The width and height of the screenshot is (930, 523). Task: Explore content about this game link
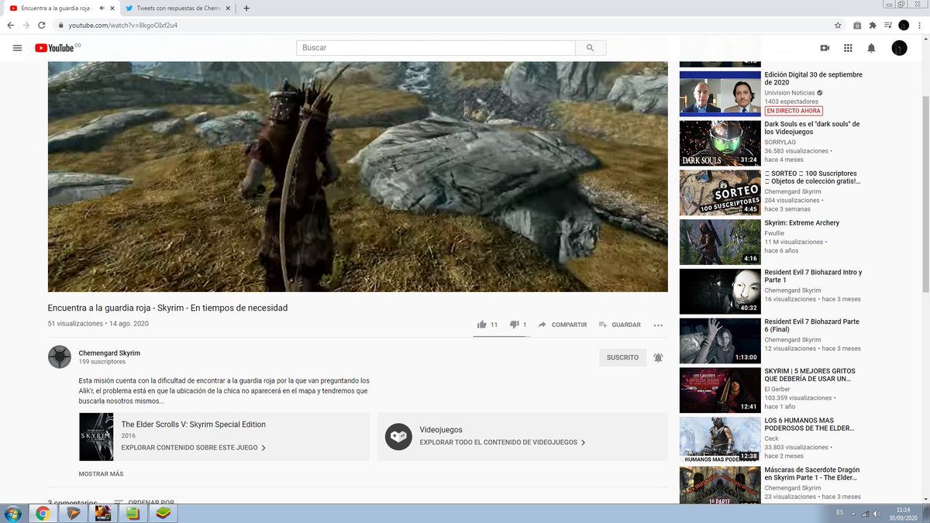pyautogui.click(x=194, y=448)
